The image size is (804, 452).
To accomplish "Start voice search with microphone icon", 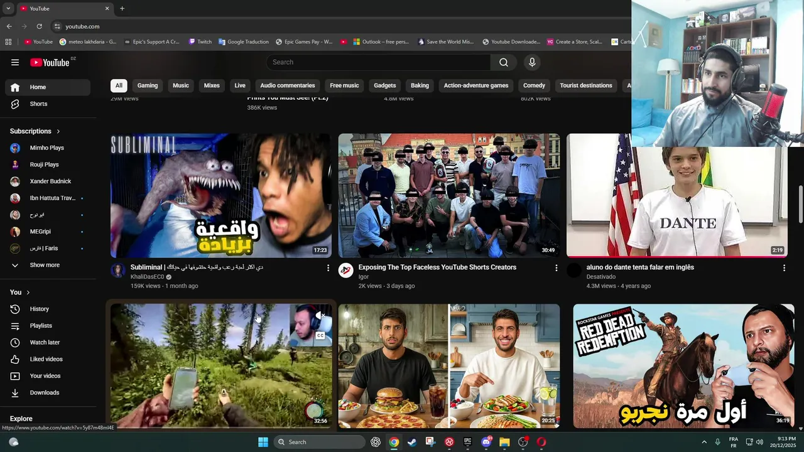I will coord(532,62).
